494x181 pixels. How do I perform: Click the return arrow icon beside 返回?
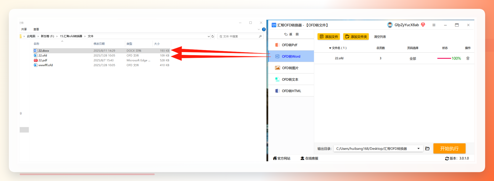(x=286, y=34)
